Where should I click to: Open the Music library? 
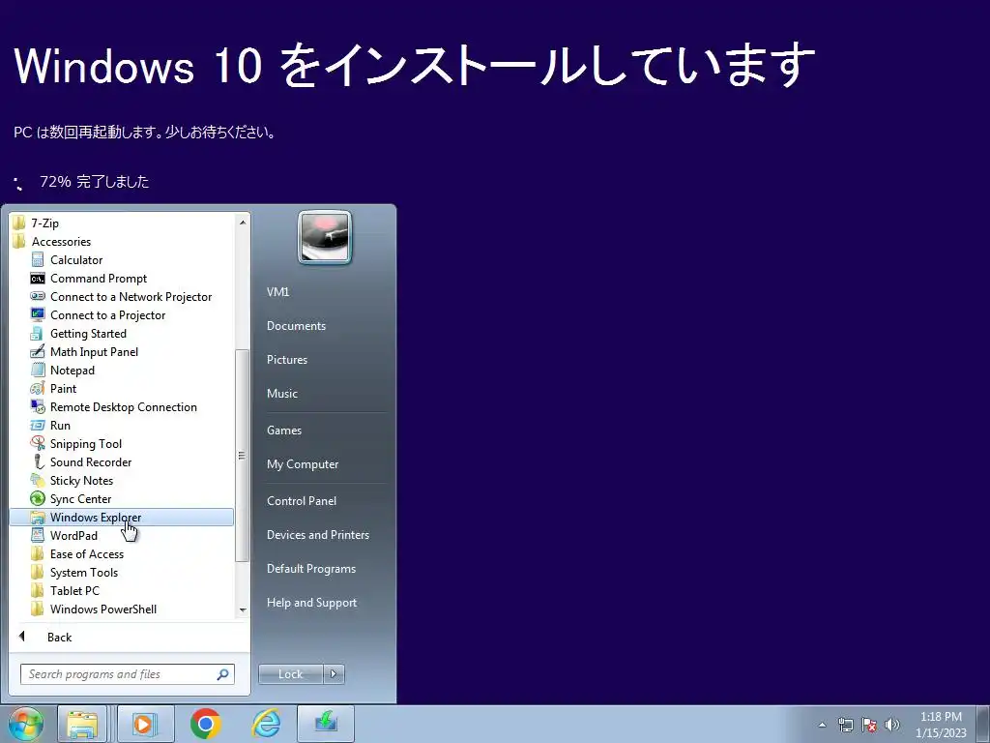coord(281,393)
